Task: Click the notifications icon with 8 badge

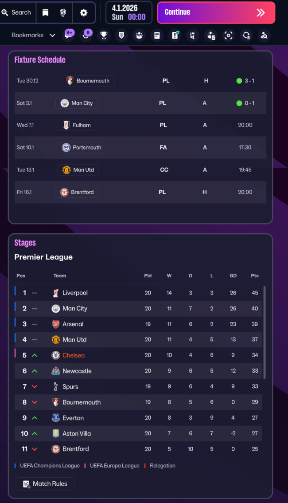Action: click(86, 35)
